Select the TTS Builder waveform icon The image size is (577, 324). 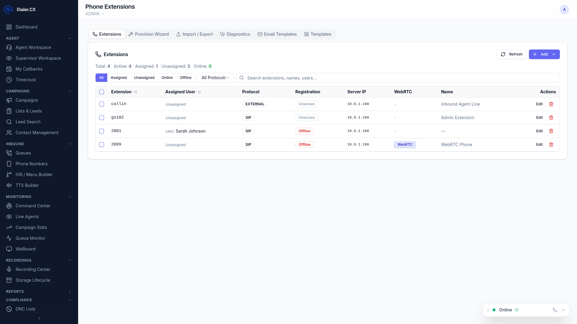[9, 185]
